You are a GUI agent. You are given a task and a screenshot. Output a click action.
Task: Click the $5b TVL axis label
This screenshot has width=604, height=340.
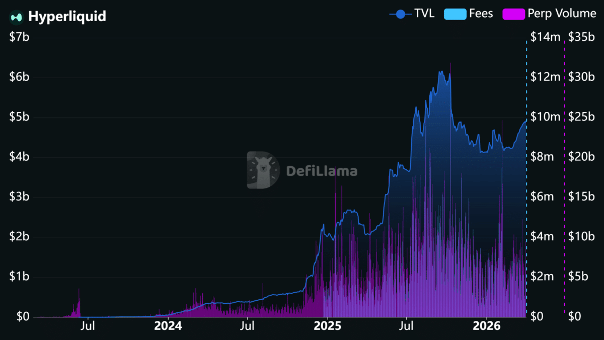tap(19, 117)
